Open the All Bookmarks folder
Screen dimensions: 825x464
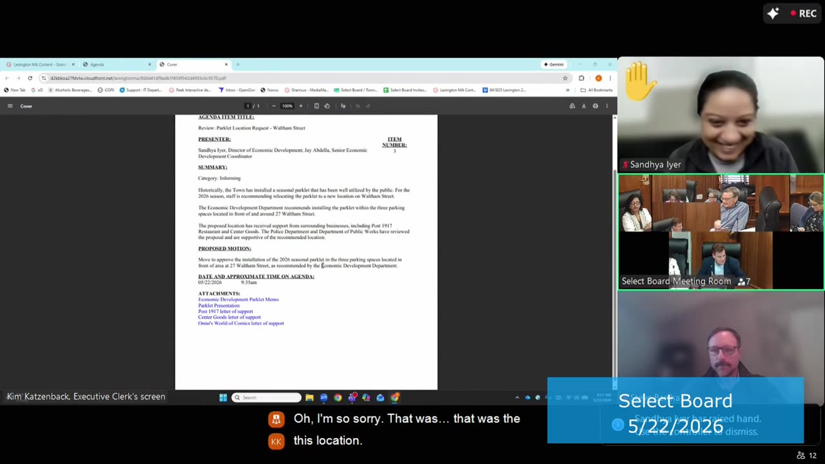(x=596, y=90)
